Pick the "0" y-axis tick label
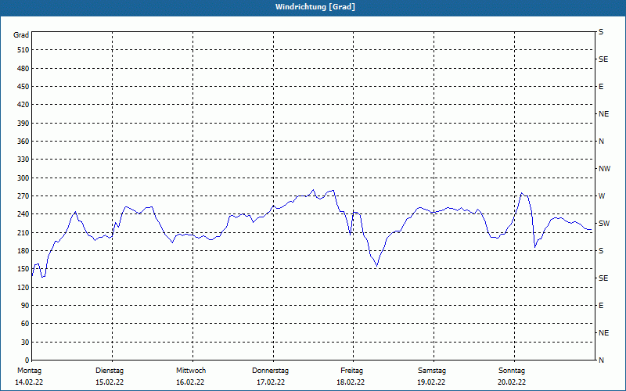The height and width of the screenshot is (391, 626). pyautogui.click(x=27, y=361)
